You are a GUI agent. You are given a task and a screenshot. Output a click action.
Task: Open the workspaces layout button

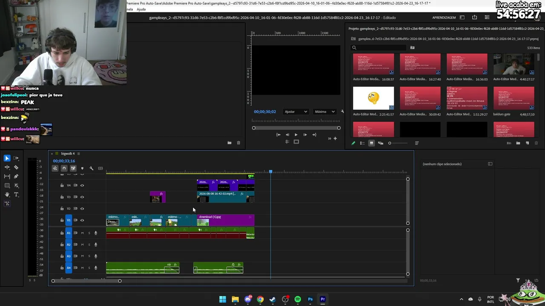click(462, 17)
